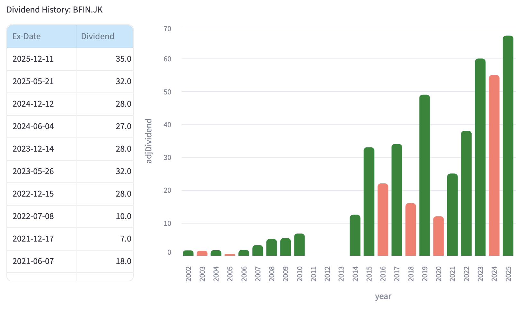
Task: Click the 2023-05-26 ex-date cell
Action: point(33,172)
